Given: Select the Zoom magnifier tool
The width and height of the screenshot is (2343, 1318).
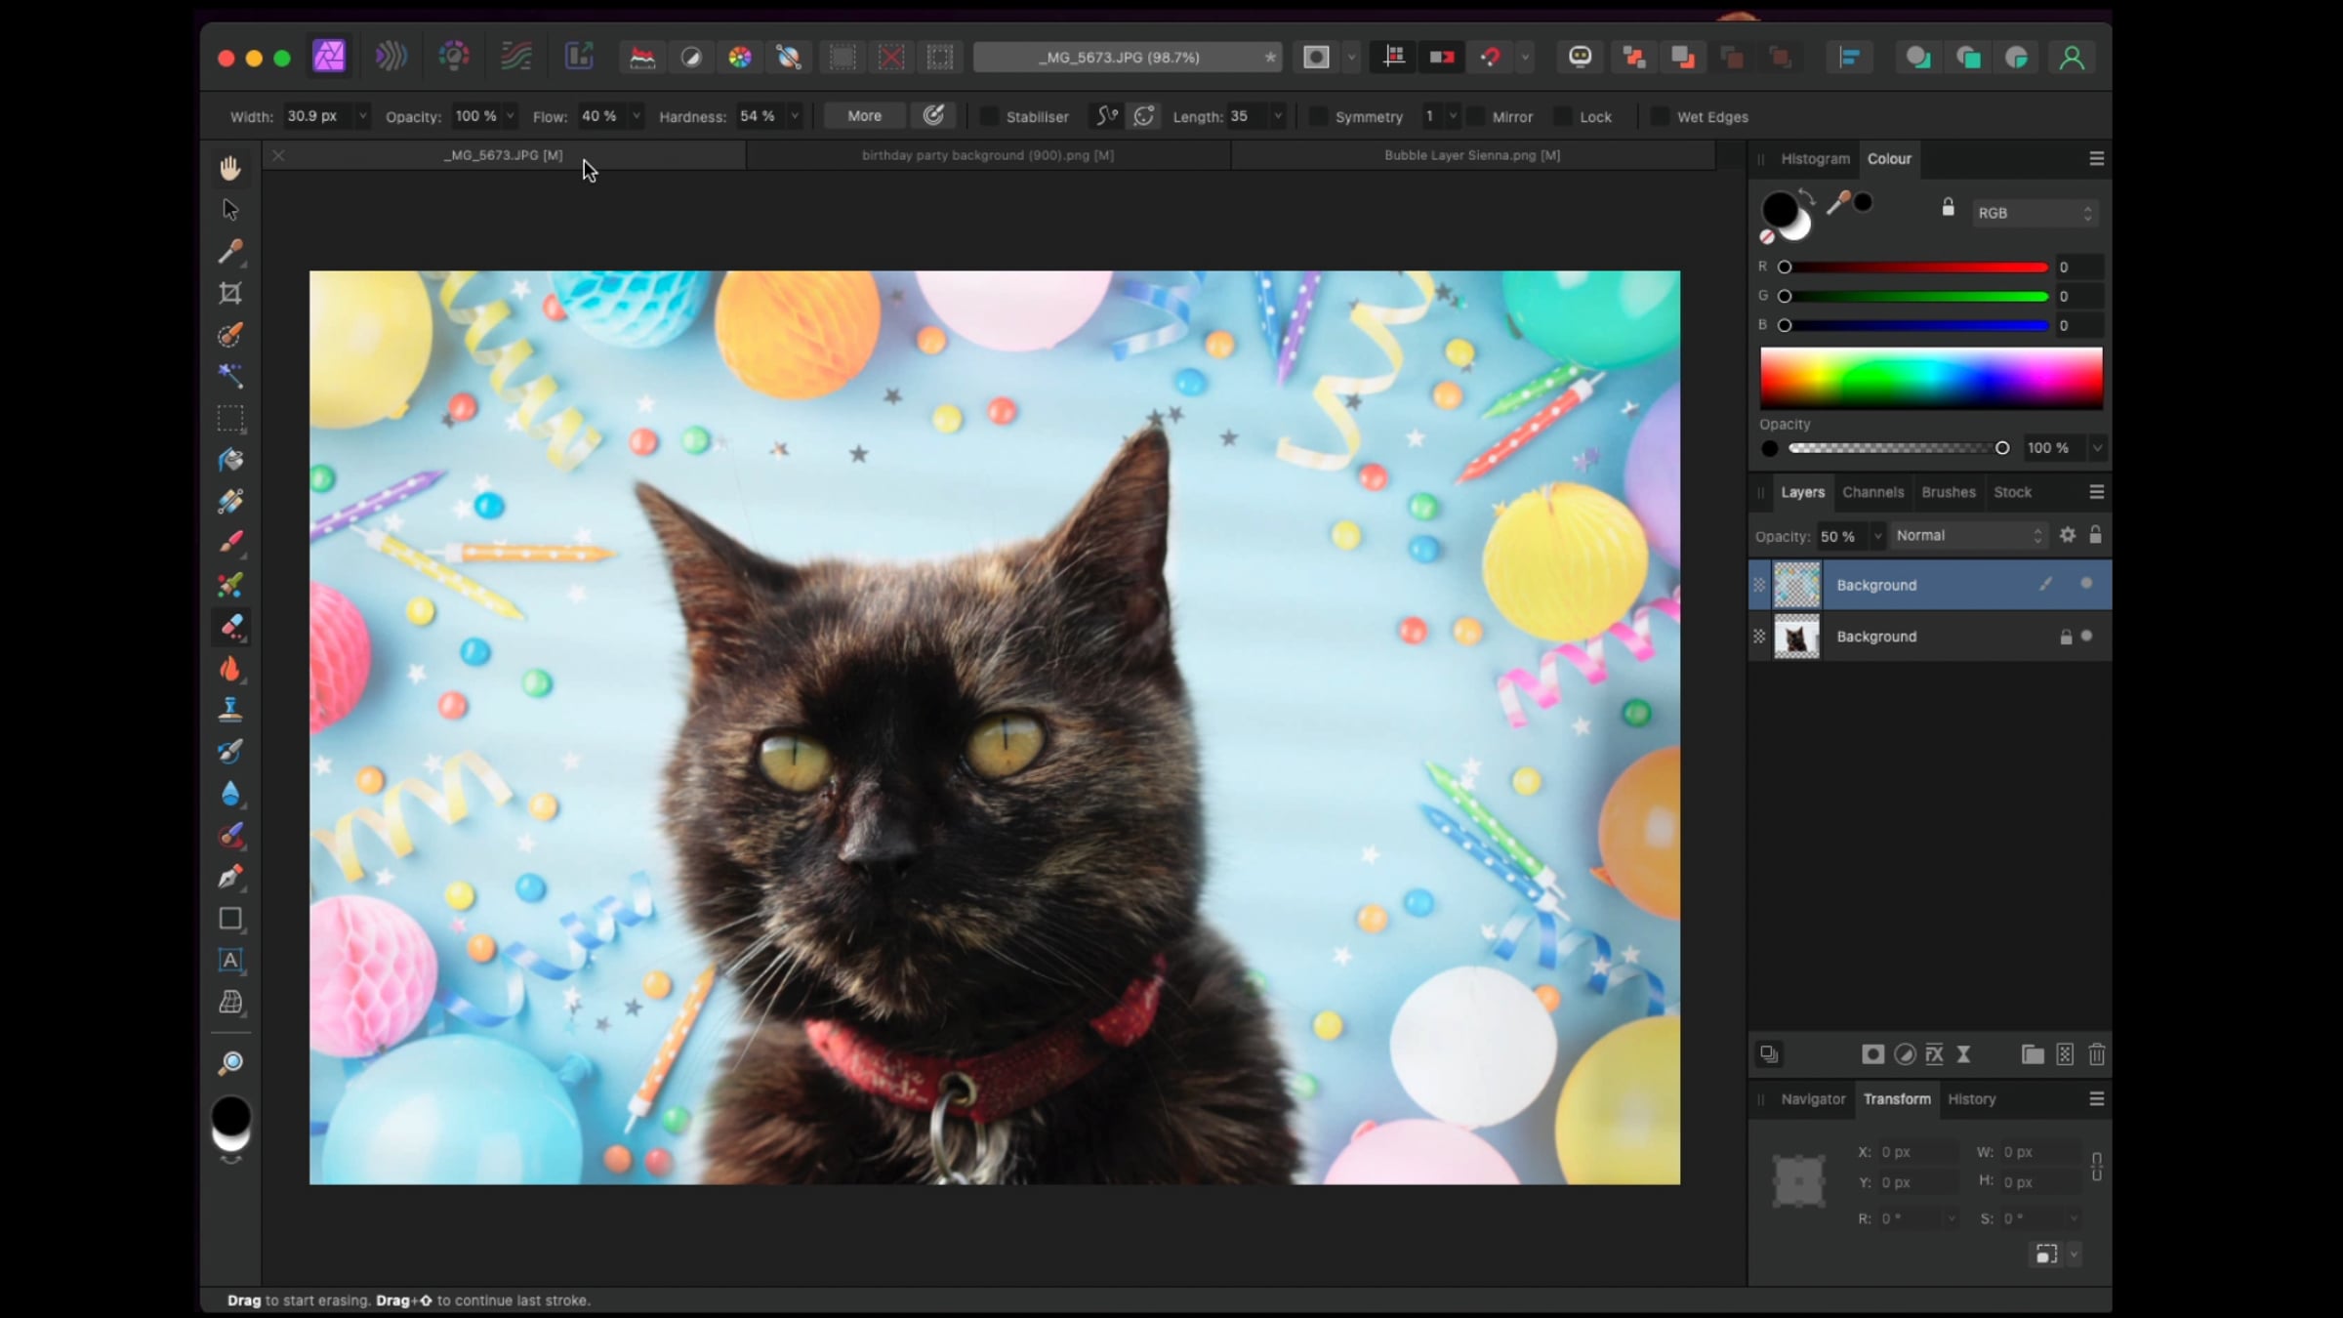Looking at the screenshot, I should [230, 1062].
